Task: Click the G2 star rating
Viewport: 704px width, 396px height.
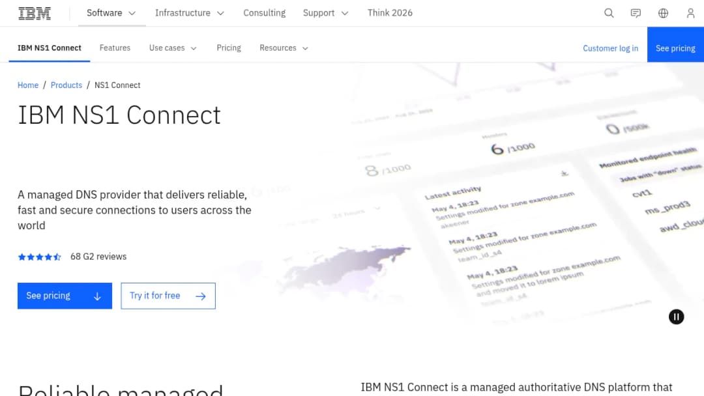Action: (40, 257)
